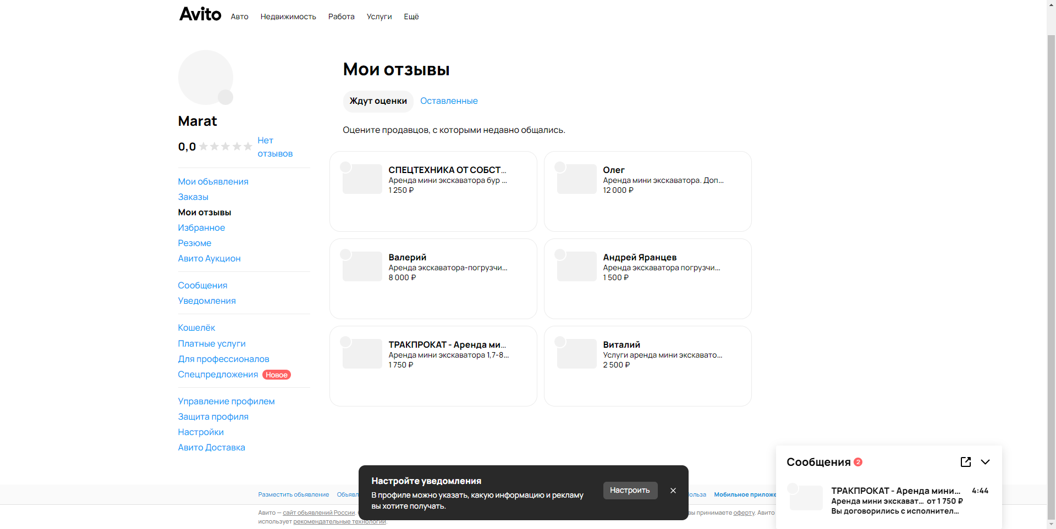Open ТРАКПРОКАТ review card title
1056x529 pixels.
click(447, 344)
